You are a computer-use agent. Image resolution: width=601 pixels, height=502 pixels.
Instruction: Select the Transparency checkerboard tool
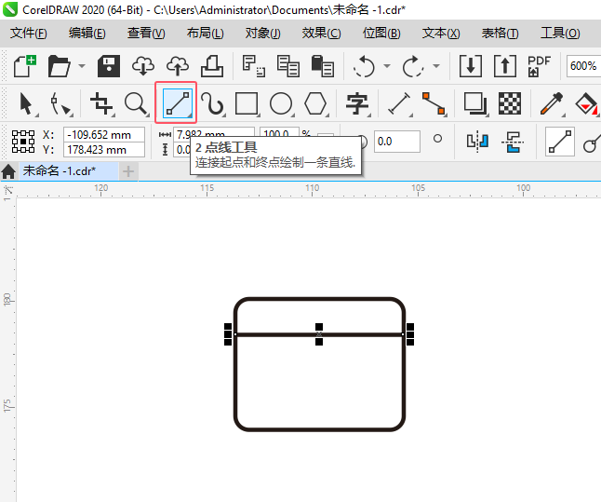click(510, 103)
